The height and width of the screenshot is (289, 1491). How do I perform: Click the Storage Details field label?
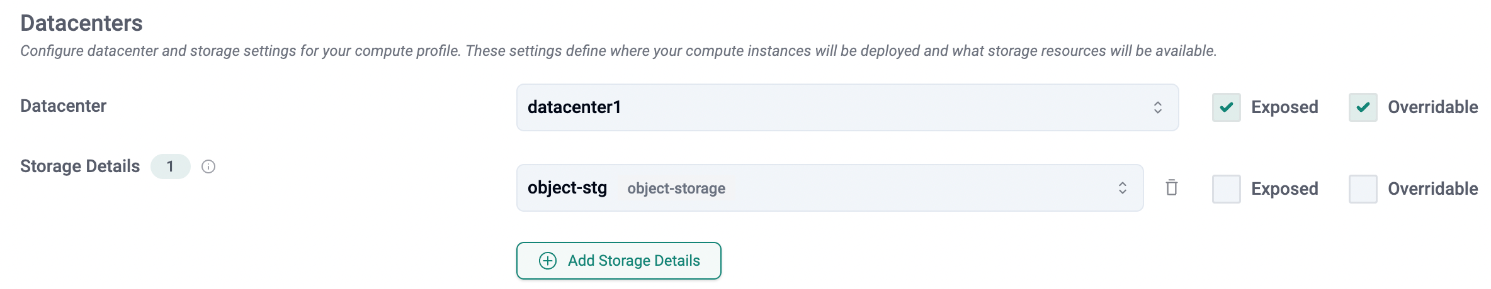click(80, 166)
